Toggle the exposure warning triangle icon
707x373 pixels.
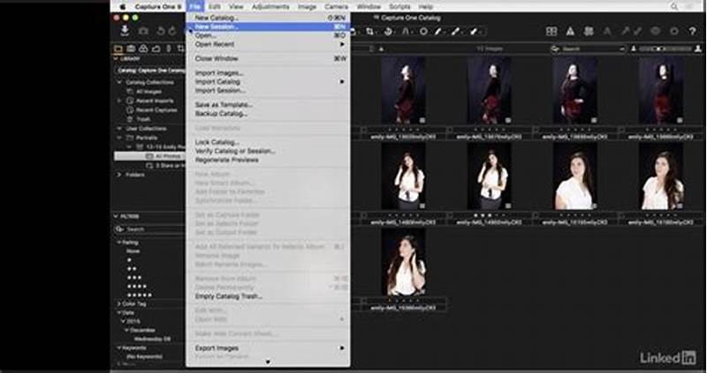point(570,31)
